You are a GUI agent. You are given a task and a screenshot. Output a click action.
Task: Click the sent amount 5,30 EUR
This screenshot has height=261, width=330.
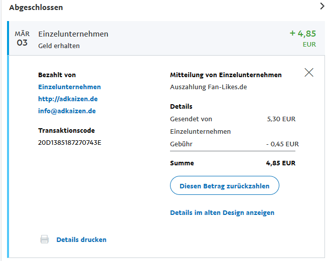click(x=281, y=119)
